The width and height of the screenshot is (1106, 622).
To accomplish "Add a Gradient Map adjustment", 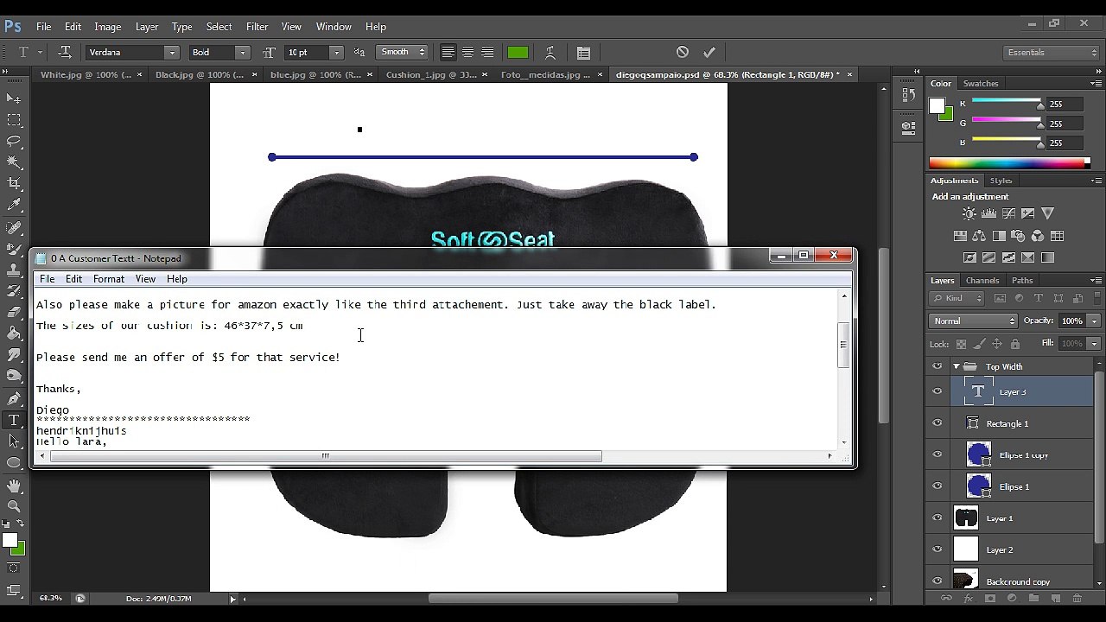I will pyautogui.click(x=1048, y=257).
